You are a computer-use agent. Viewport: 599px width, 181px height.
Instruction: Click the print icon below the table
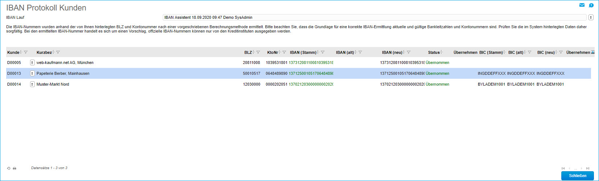[x=15, y=168]
